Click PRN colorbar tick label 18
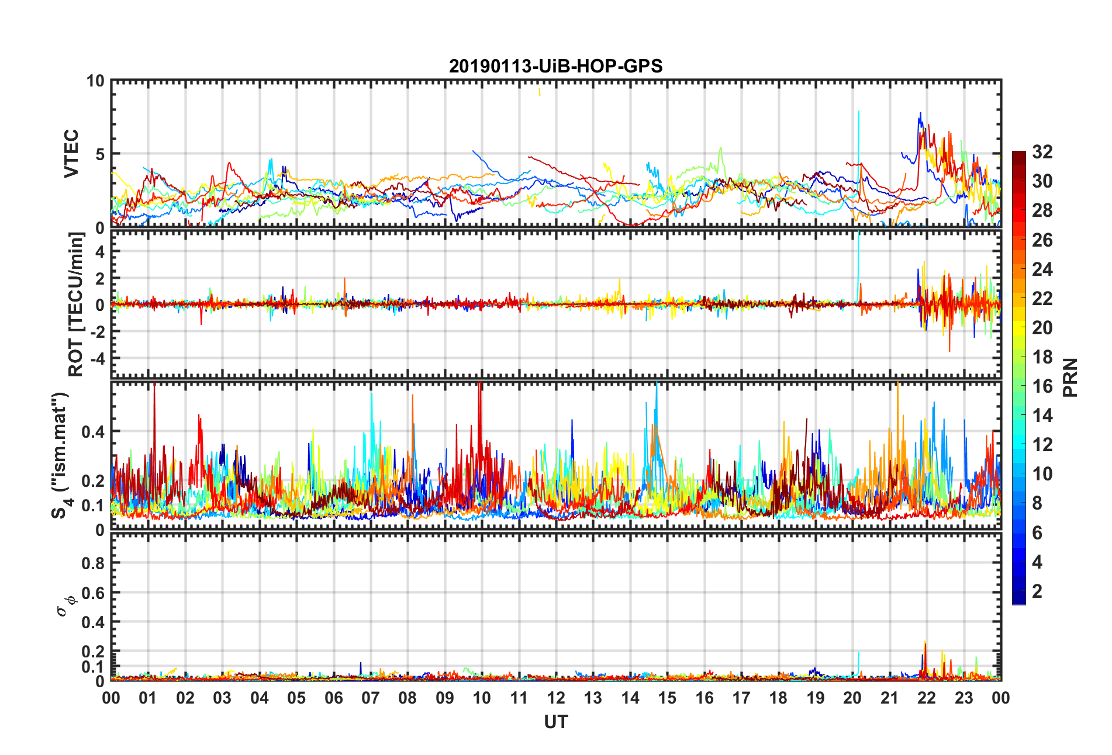Viewport: 1112px width, 755px height. (1042, 356)
